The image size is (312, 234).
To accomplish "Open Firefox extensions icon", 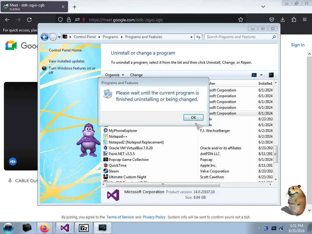I will tap(294, 19).
